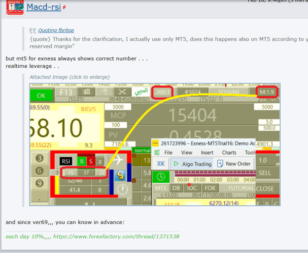Viewport: 308px width, 253px height.
Task: Click the green normal label
Action: click(x=142, y=150)
